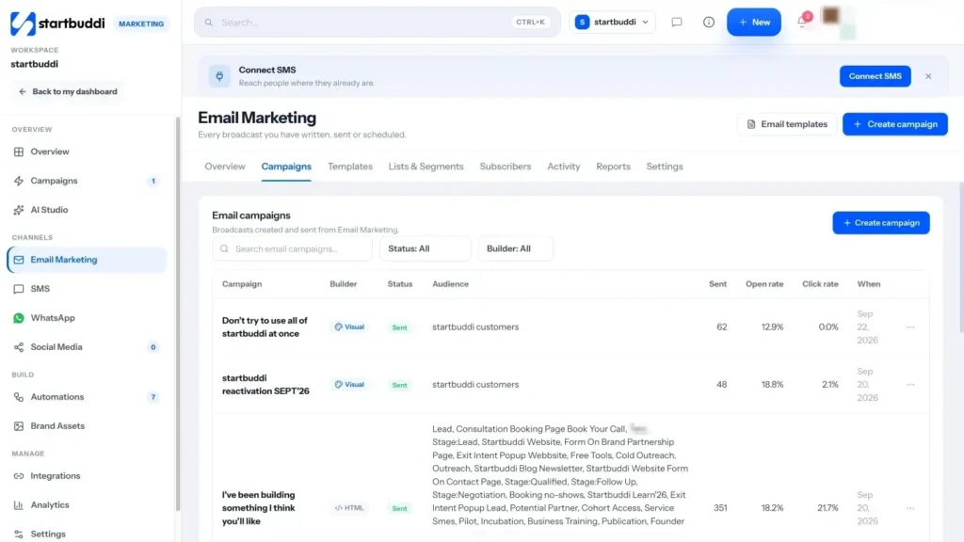Screen dimensions: 964x542
Task: Click Create campaign in Email campaigns card
Action: point(881,223)
